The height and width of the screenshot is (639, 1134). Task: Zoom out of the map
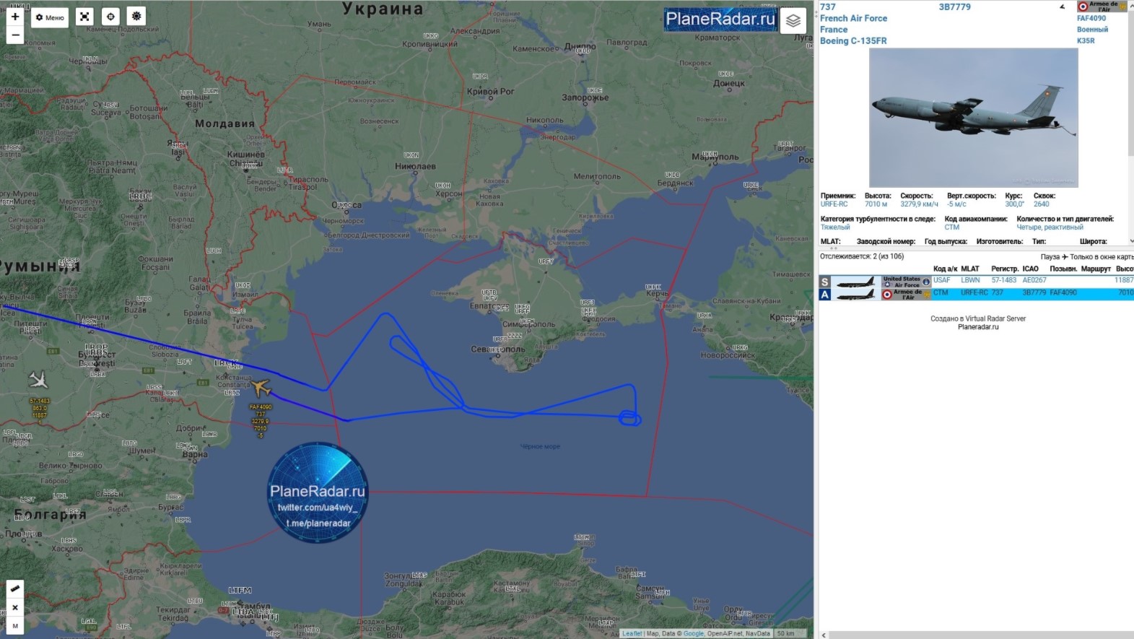coord(15,35)
